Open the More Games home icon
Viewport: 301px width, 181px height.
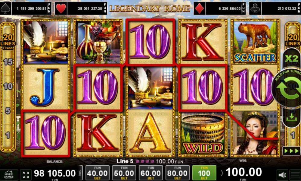(9, 174)
